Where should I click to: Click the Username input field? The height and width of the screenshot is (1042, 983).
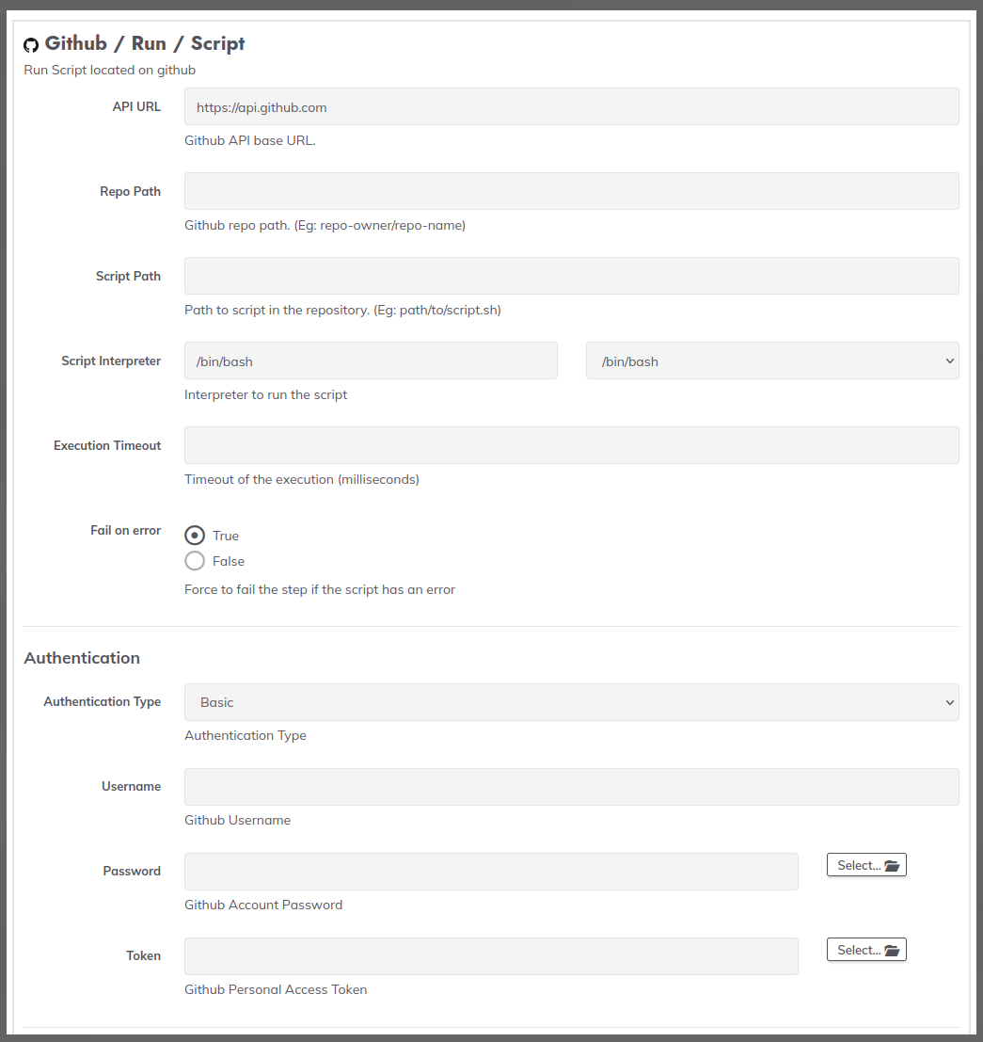click(572, 787)
